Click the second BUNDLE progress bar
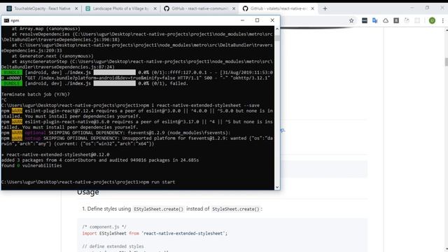 click(115, 83)
